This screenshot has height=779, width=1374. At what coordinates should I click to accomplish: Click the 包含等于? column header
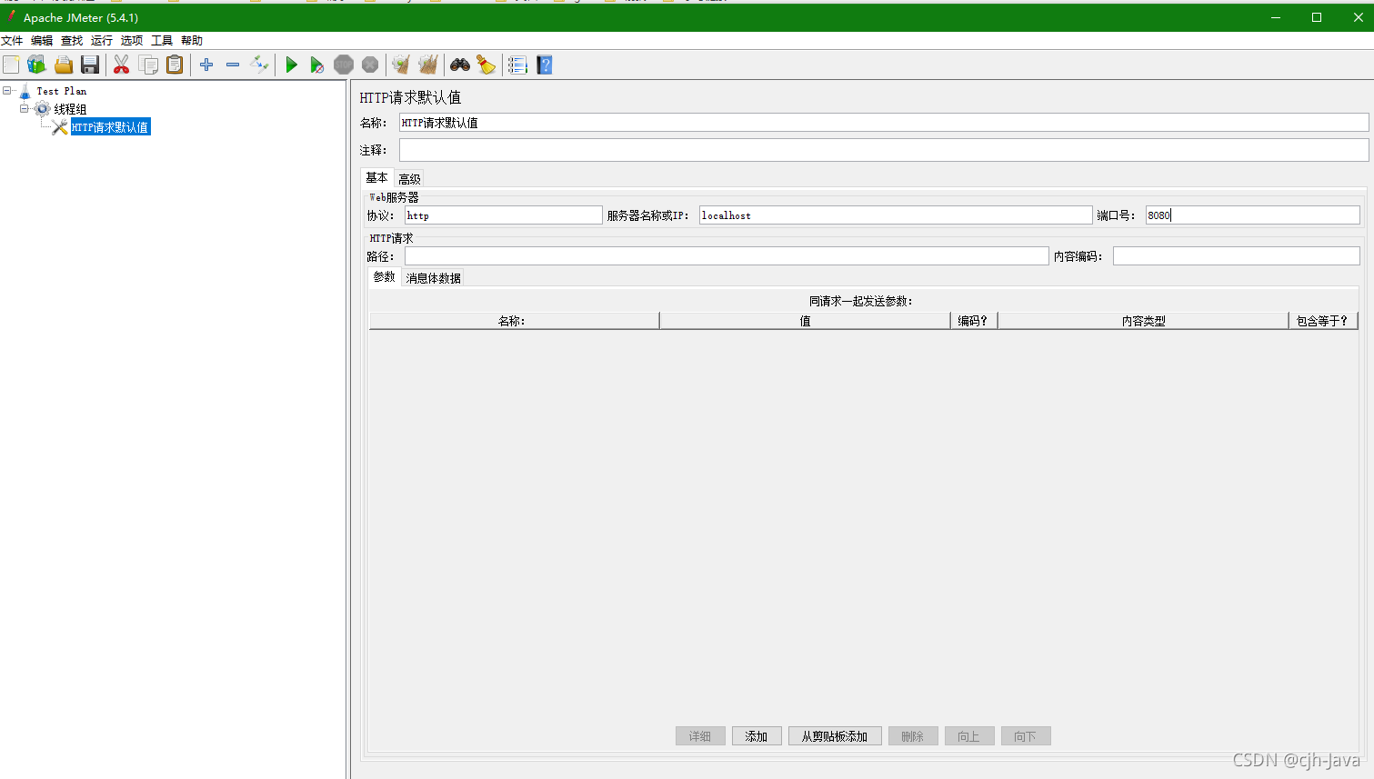click(1323, 321)
